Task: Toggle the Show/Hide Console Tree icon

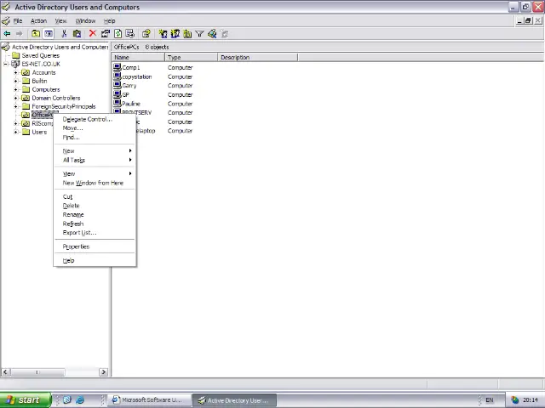Action: click(49, 34)
